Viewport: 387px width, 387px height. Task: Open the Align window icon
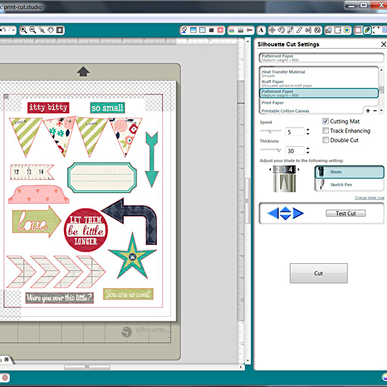(308, 30)
